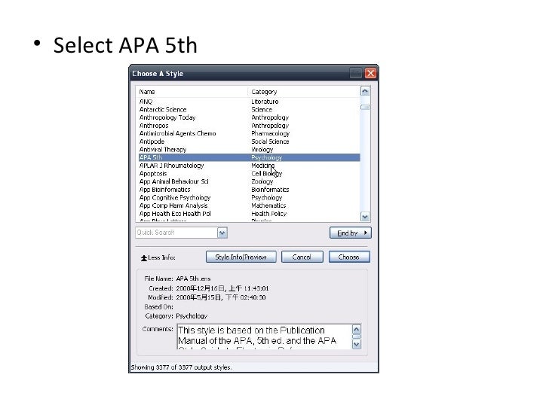Screen dimensions: 549x411
Task: Click the style list scrollbar thumb
Action: [365, 108]
